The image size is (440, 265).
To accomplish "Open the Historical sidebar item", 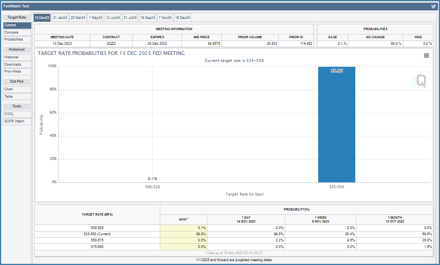I will click(17, 57).
